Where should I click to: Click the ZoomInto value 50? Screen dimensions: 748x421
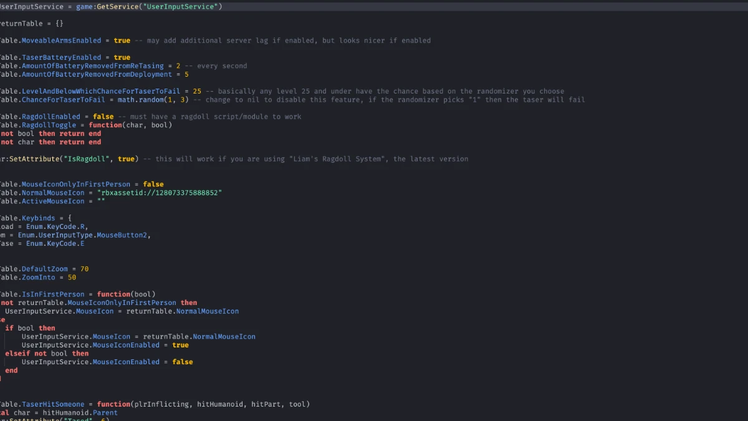click(x=72, y=278)
